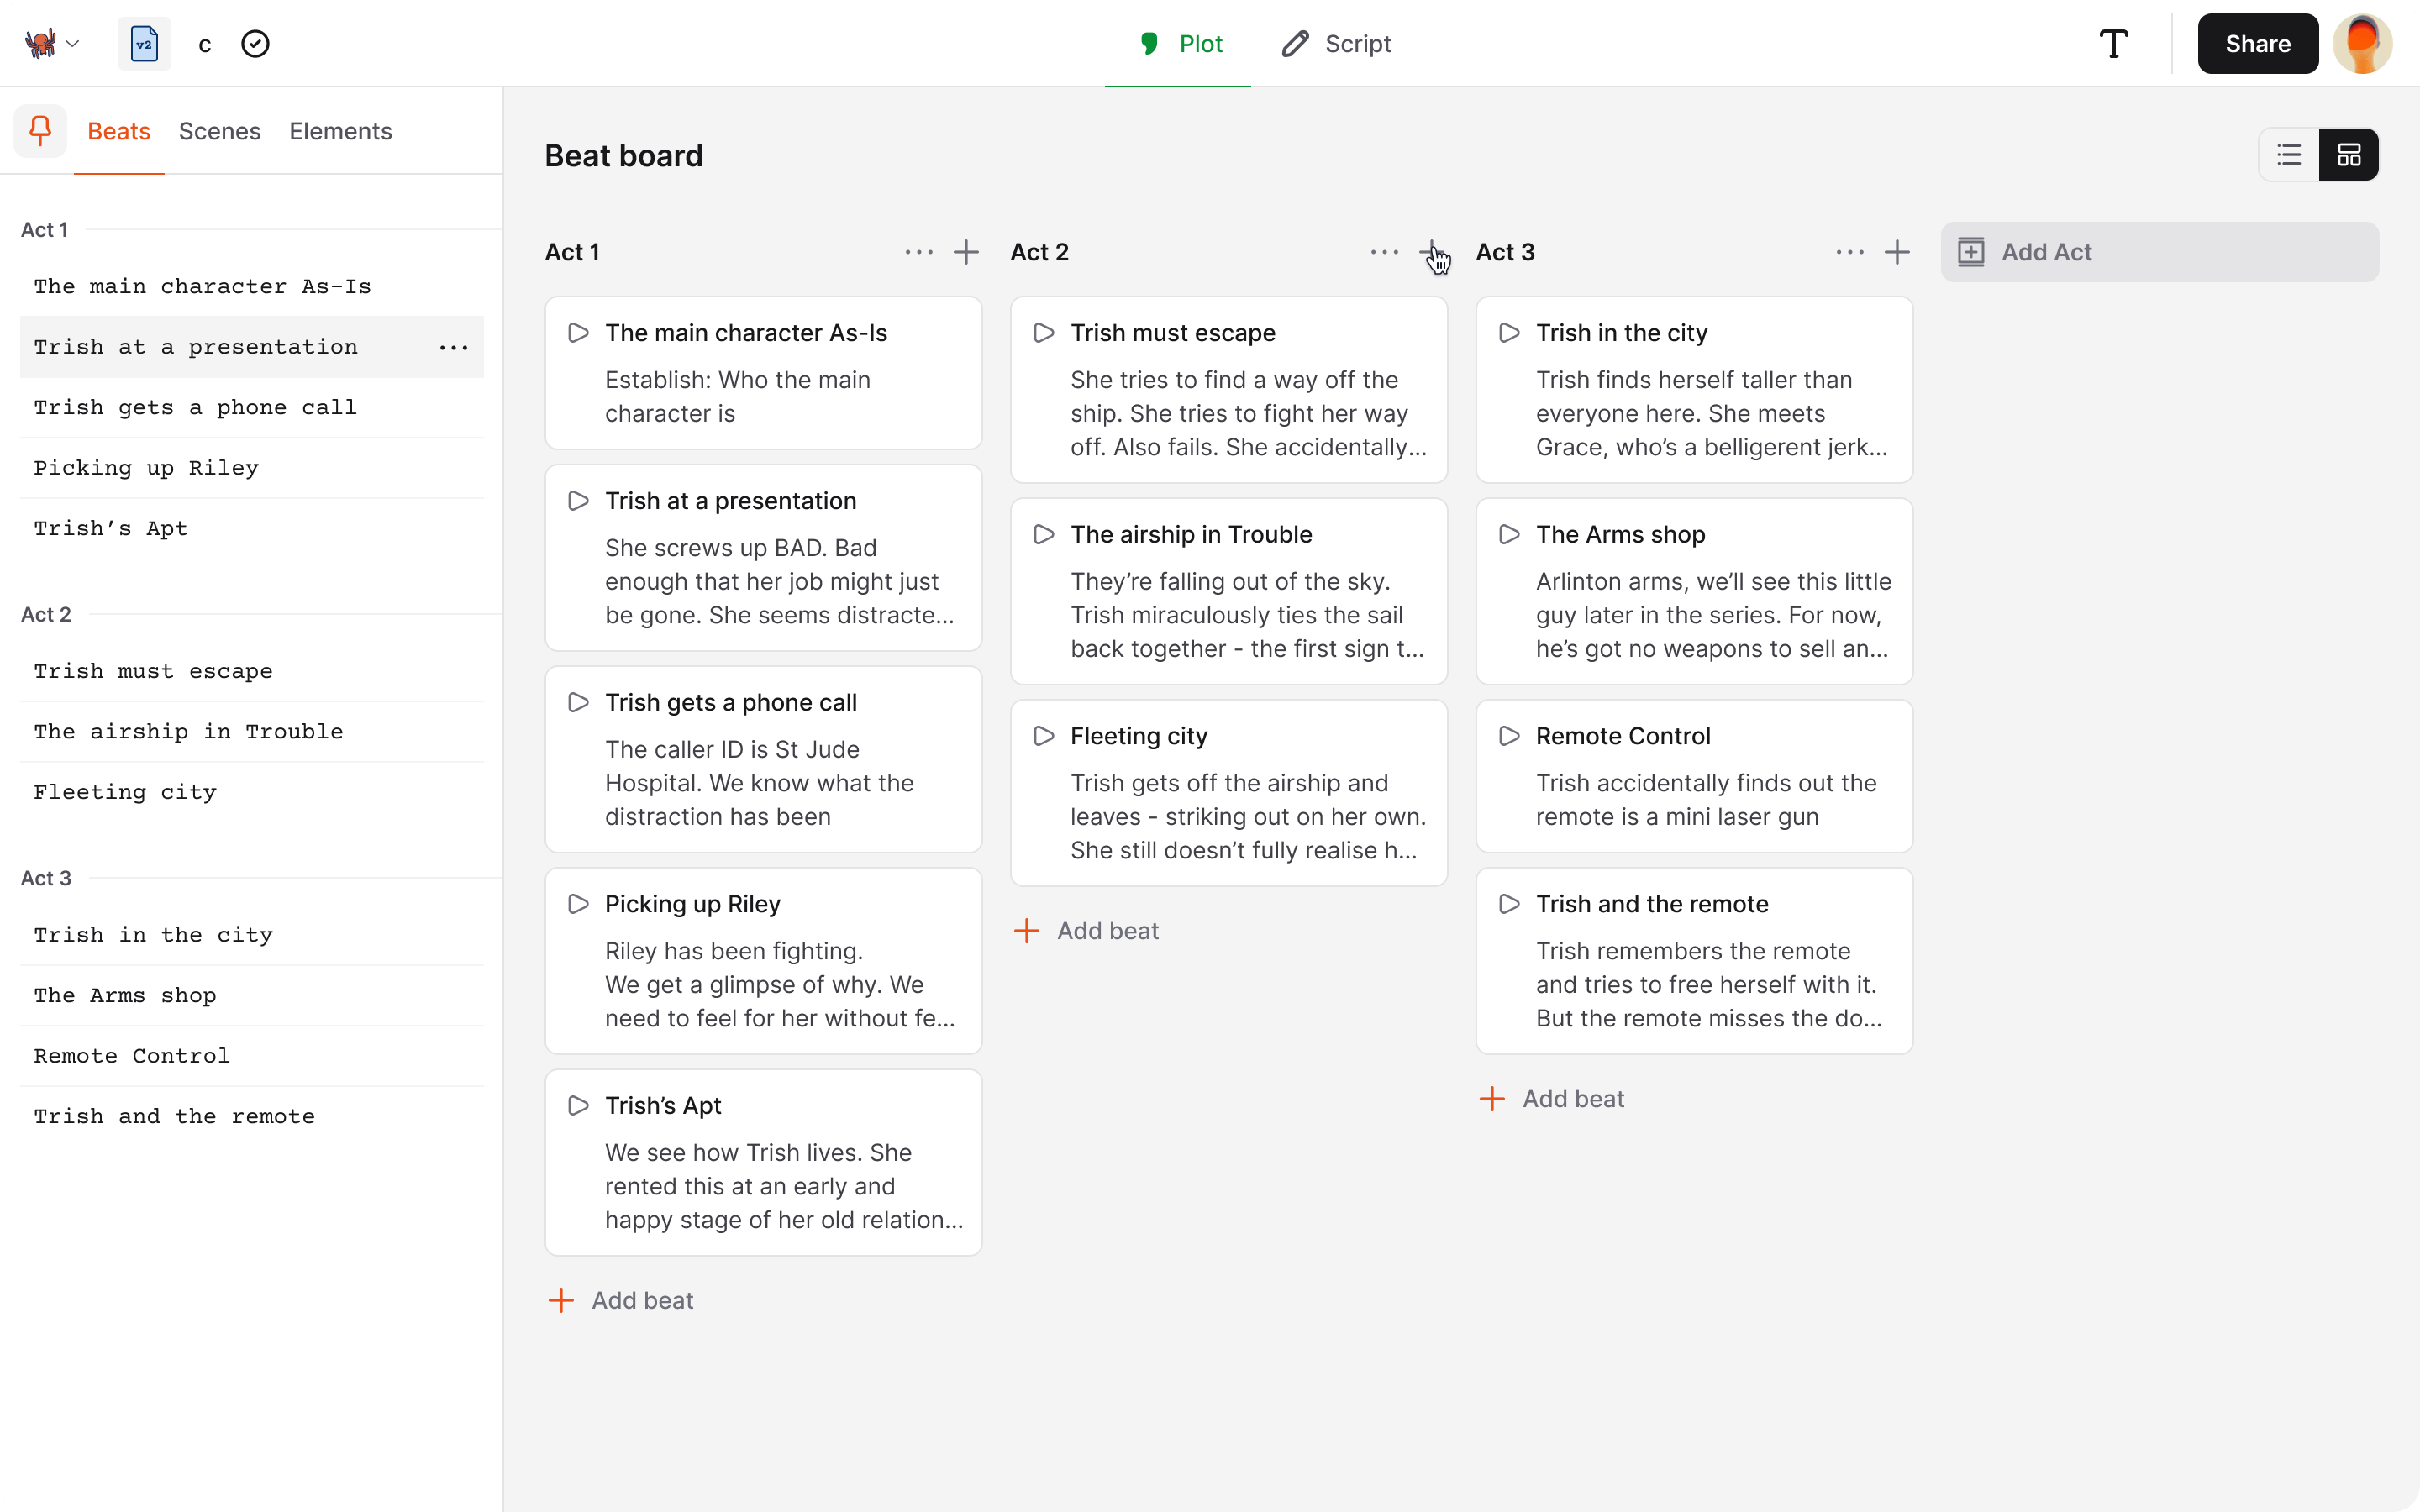This screenshot has height=1512, width=2420.
Task: Click scene flag icon on The Arms shop card
Action: (1510, 534)
